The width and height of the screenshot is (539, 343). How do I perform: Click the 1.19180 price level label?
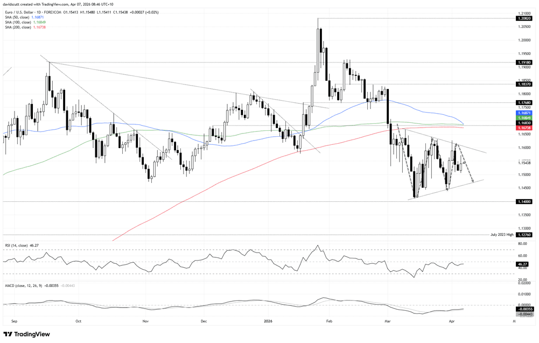[524, 62]
